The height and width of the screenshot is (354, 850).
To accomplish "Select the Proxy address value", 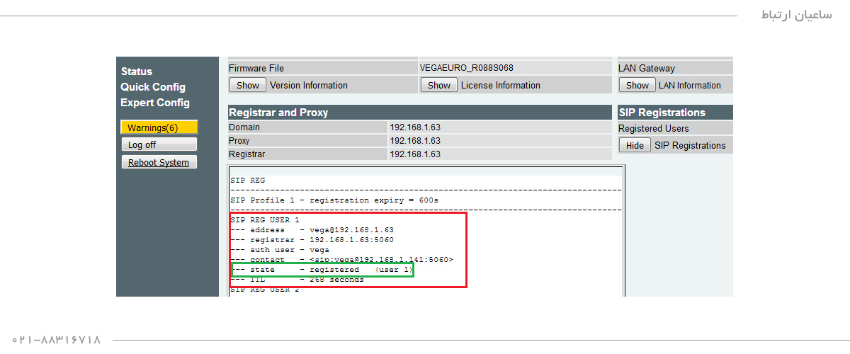I will coord(415,141).
